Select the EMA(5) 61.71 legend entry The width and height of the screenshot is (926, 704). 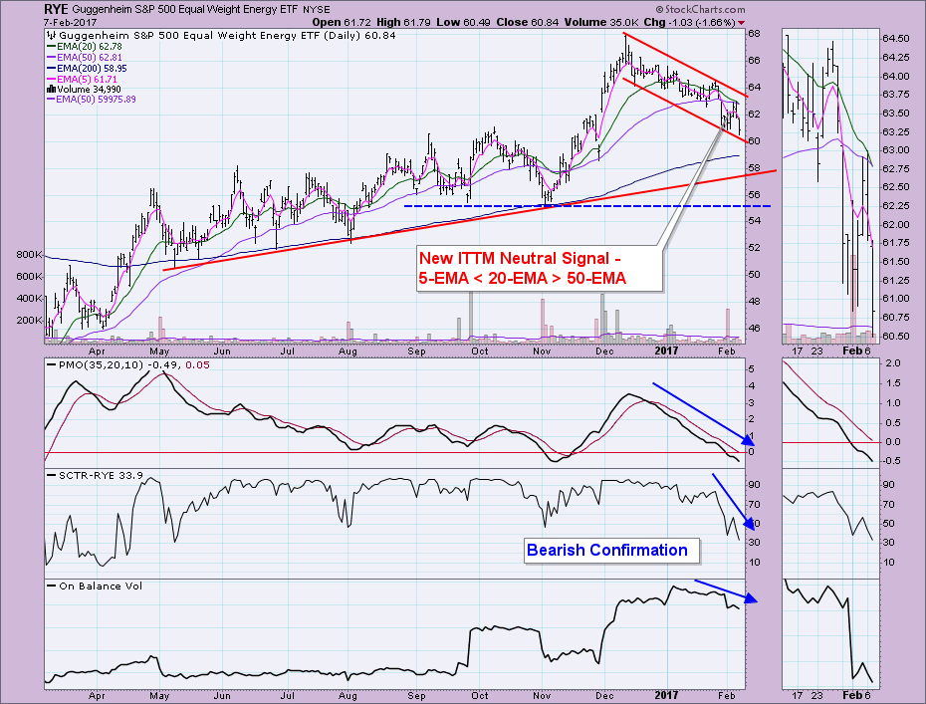pyautogui.click(x=82, y=79)
